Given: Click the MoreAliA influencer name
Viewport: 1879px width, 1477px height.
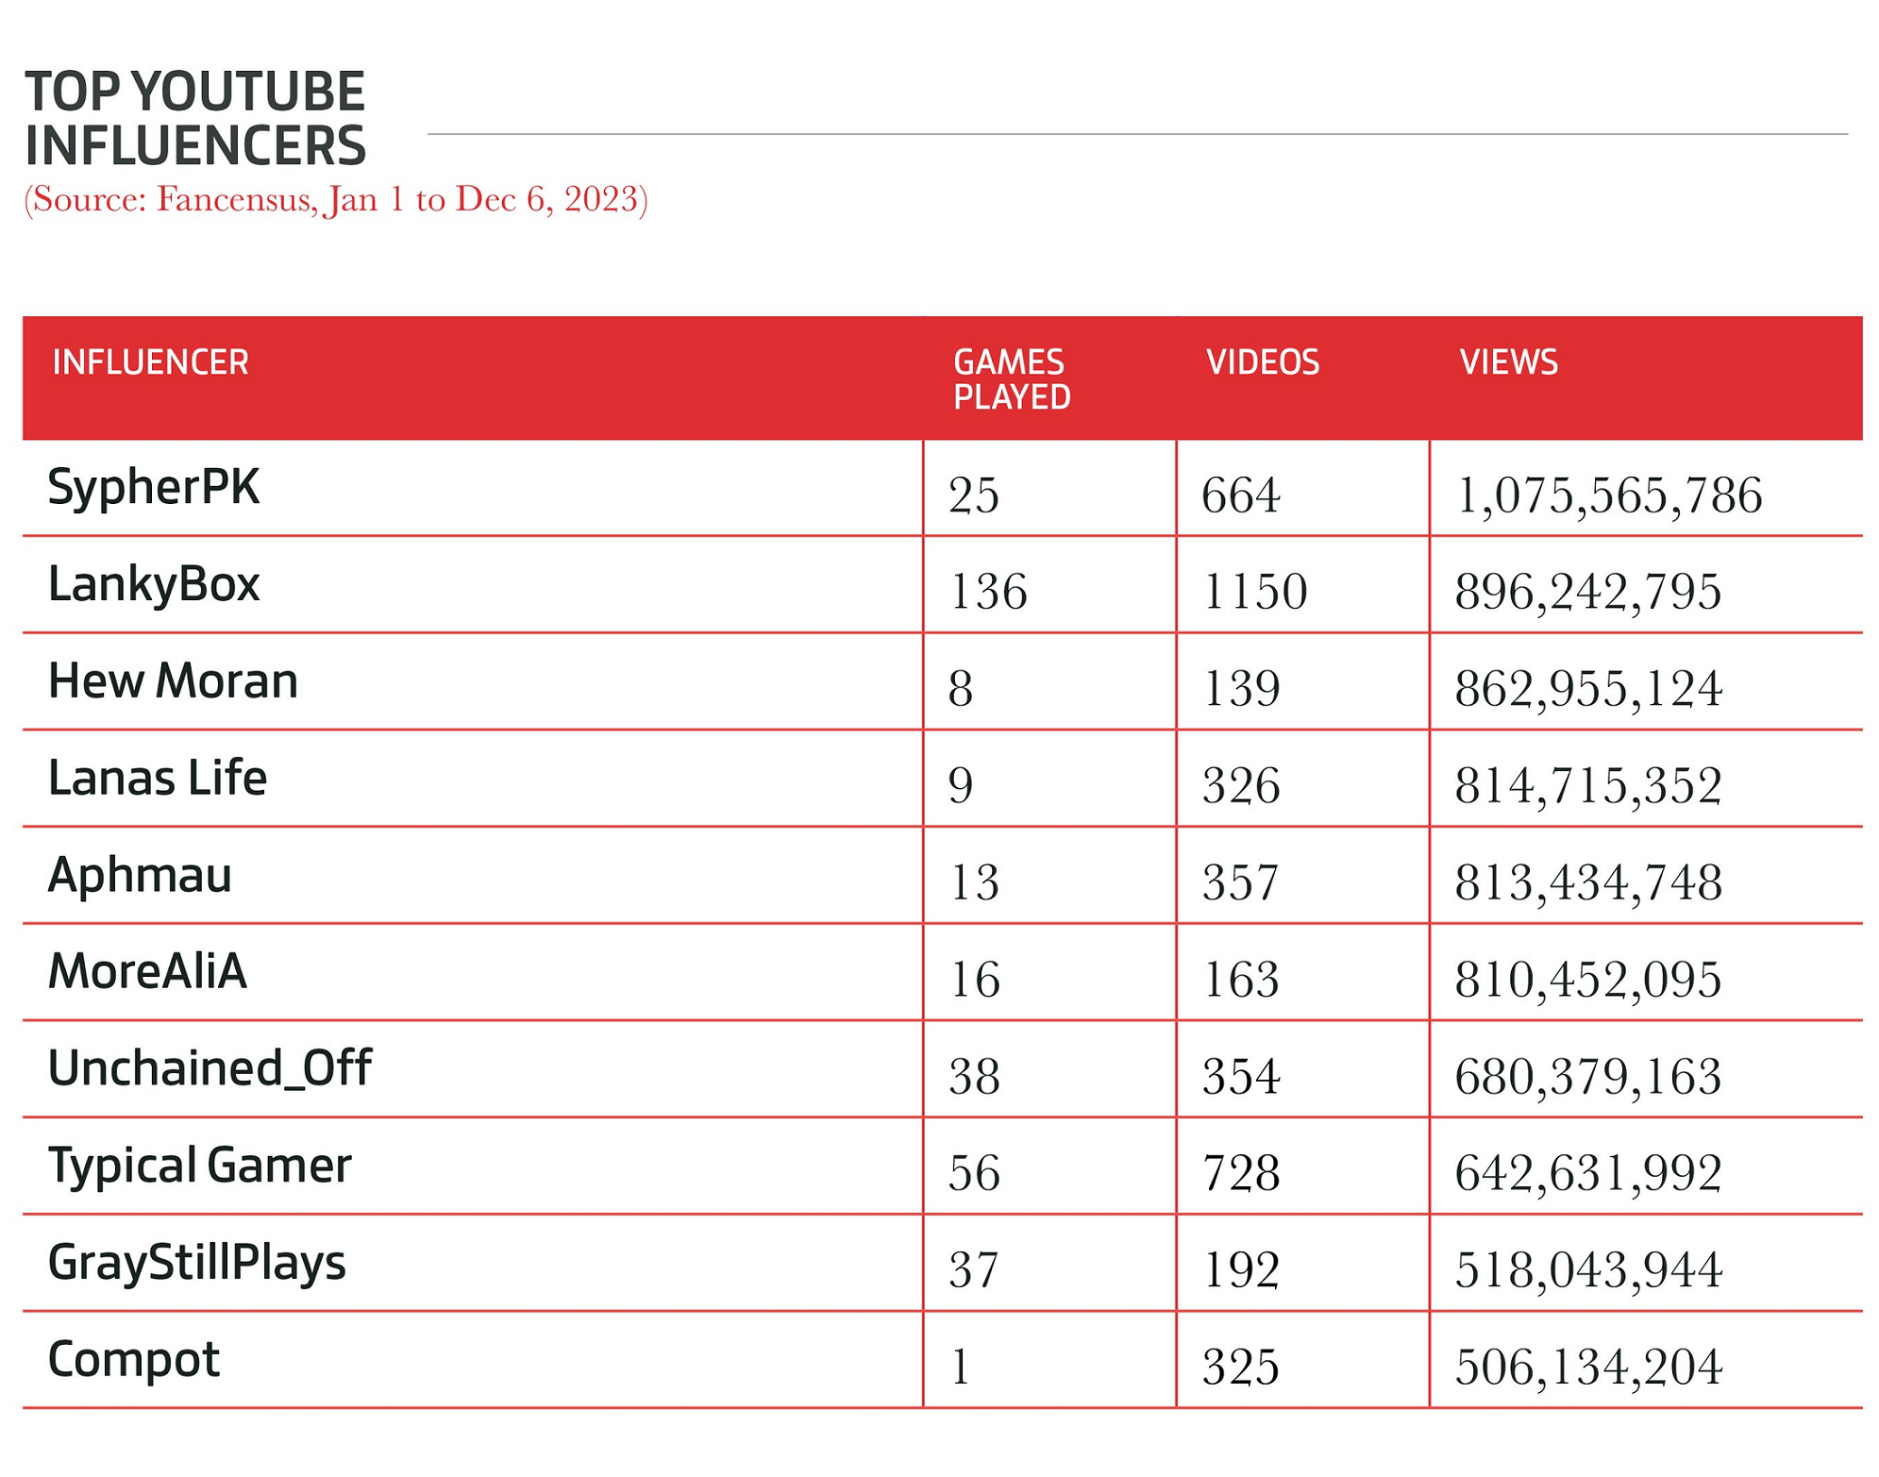Looking at the screenshot, I should (147, 972).
